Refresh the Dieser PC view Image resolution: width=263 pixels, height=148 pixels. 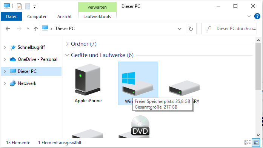[191, 29]
